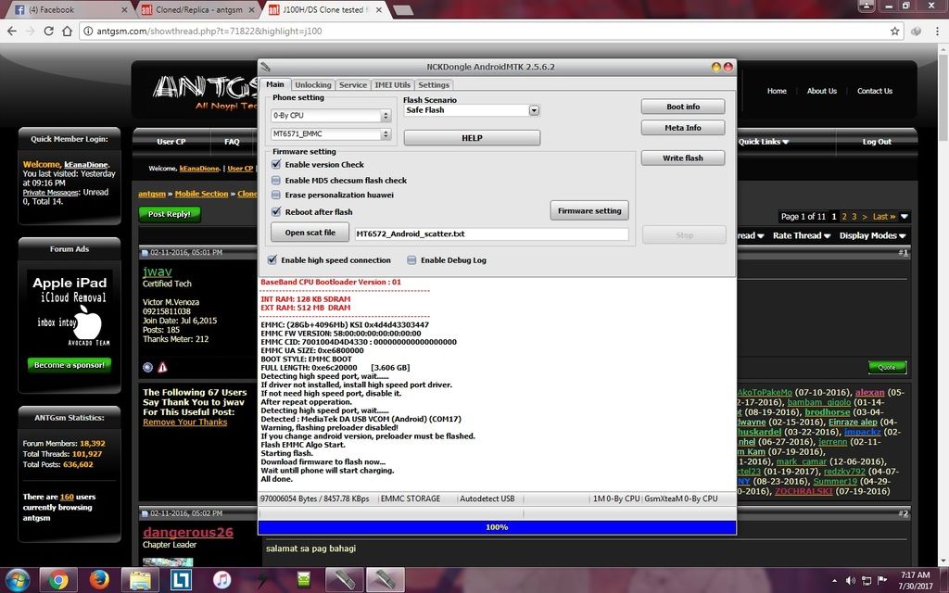Screen dimensions: 949x593
Task: Open iTunes from the taskbar
Action: (x=221, y=580)
